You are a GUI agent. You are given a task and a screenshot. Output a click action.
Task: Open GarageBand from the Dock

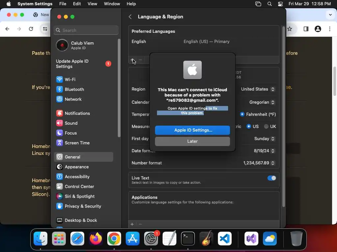point(206,239)
